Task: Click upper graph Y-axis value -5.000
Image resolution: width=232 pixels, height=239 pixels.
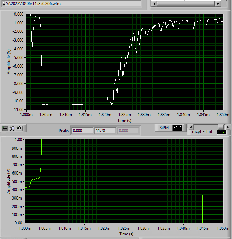Action: click(18, 58)
